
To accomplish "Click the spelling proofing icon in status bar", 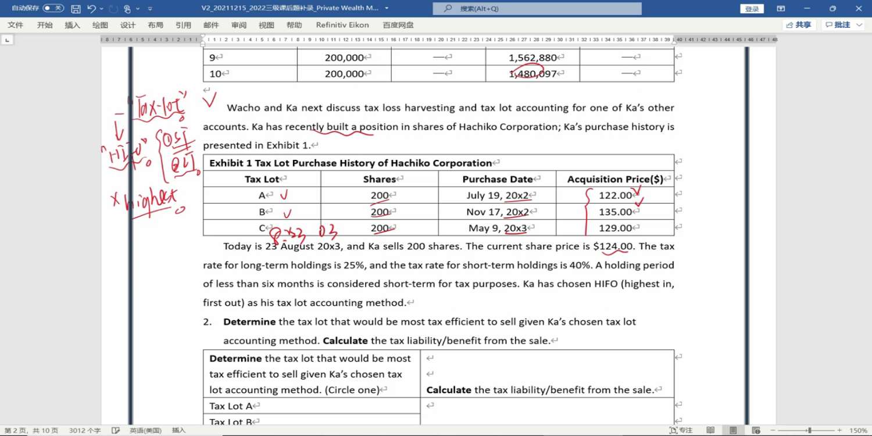I will 116,430.
